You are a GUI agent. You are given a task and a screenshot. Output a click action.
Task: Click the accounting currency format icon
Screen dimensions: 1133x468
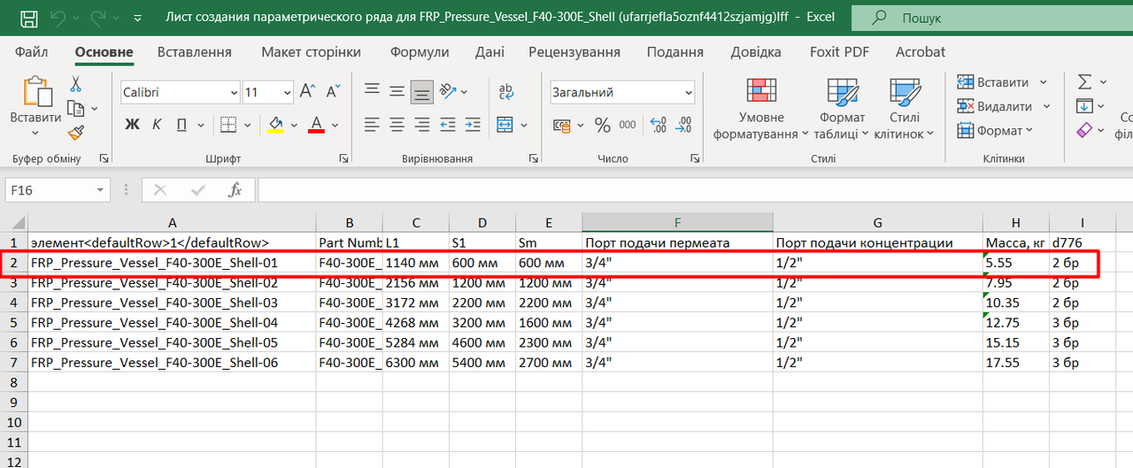click(x=561, y=126)
